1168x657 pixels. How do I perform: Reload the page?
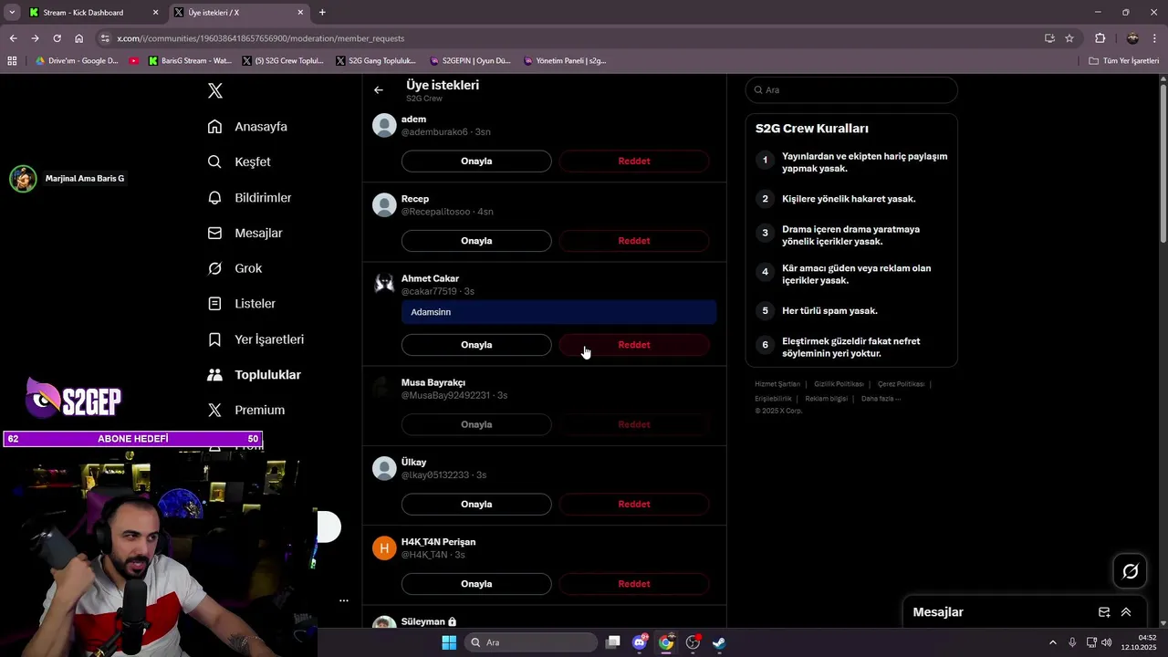(57, 38)
